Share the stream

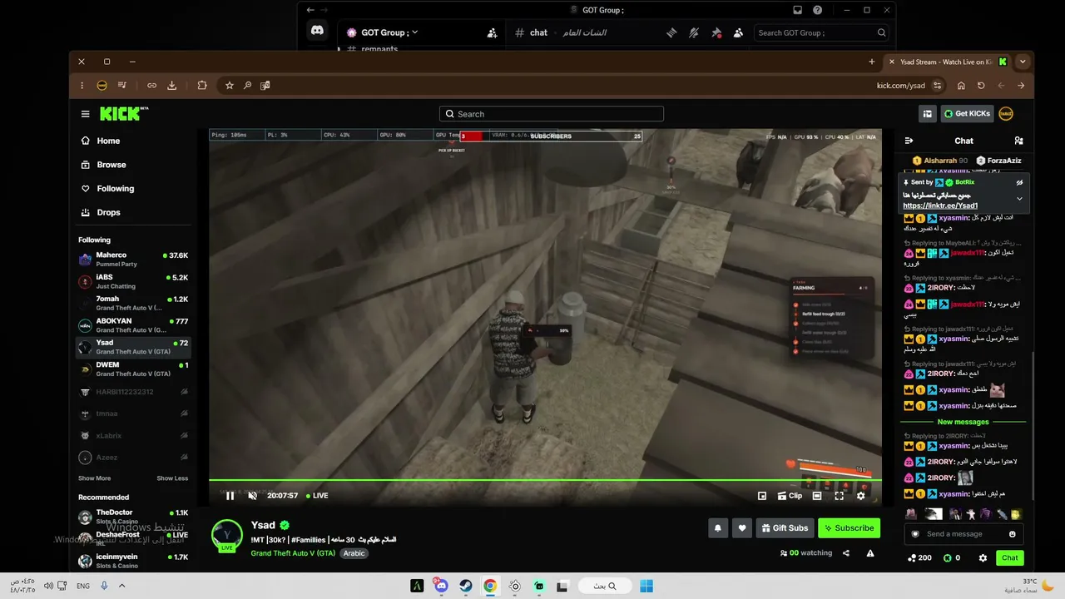pyautogui.click(x=846, y=553)
